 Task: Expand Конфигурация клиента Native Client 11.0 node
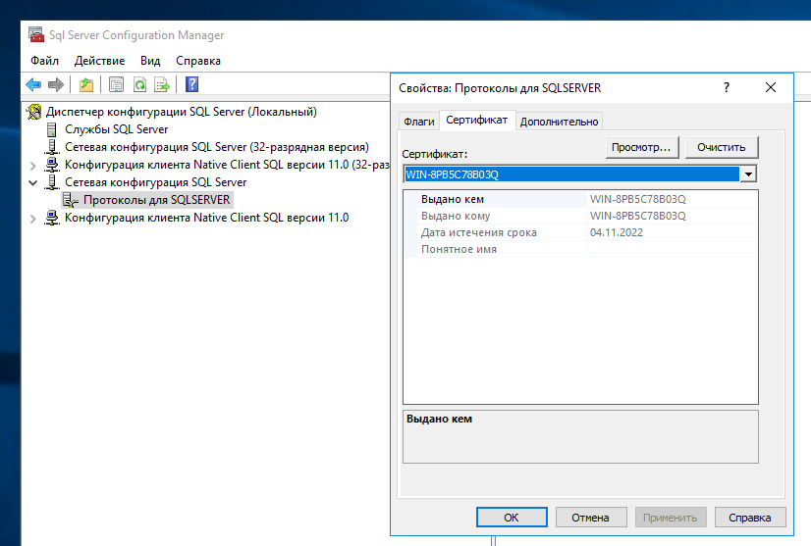pyautogui.click(x=33, y=219)
